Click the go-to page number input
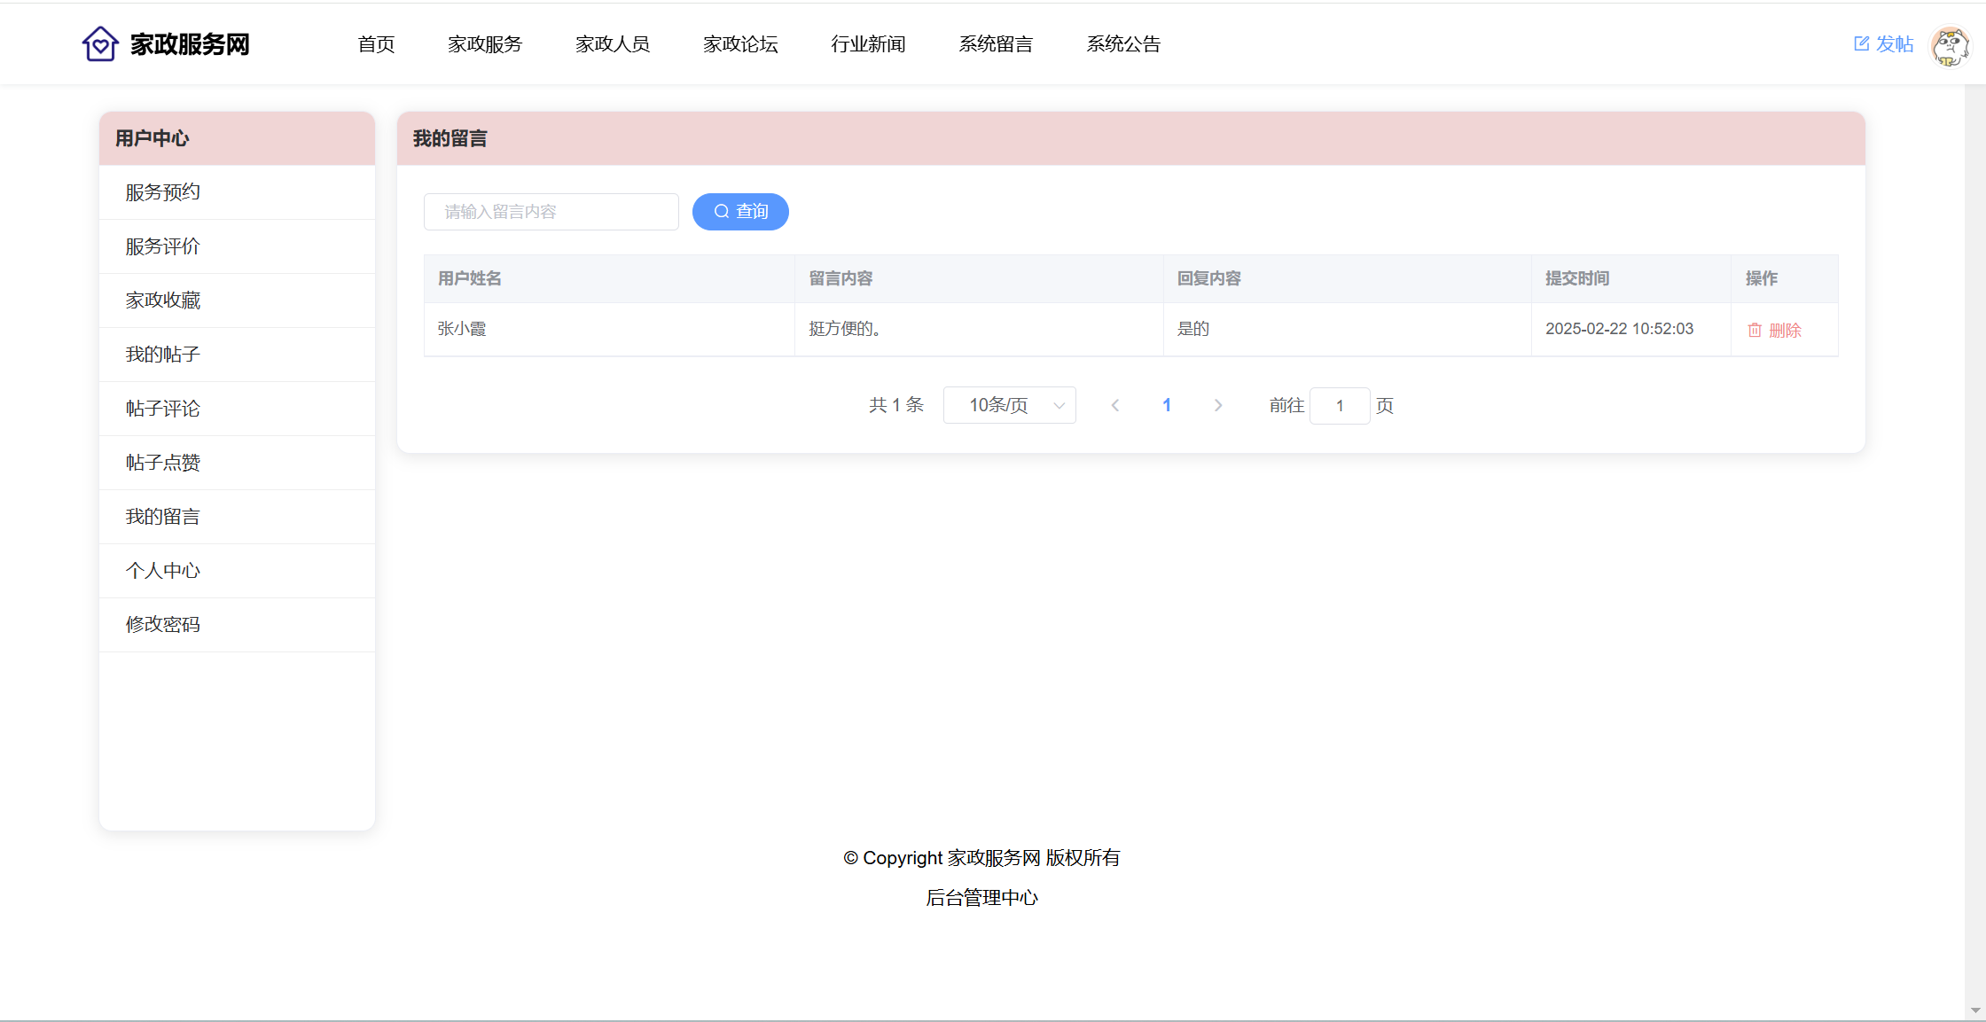Screen dimensions: 1986x1022 [x=1339, y=406]
